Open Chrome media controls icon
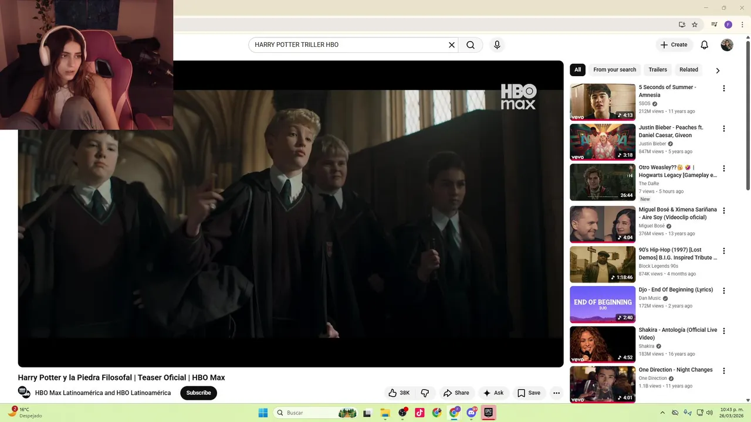This screenshot has height=422, width=751. 714,25
